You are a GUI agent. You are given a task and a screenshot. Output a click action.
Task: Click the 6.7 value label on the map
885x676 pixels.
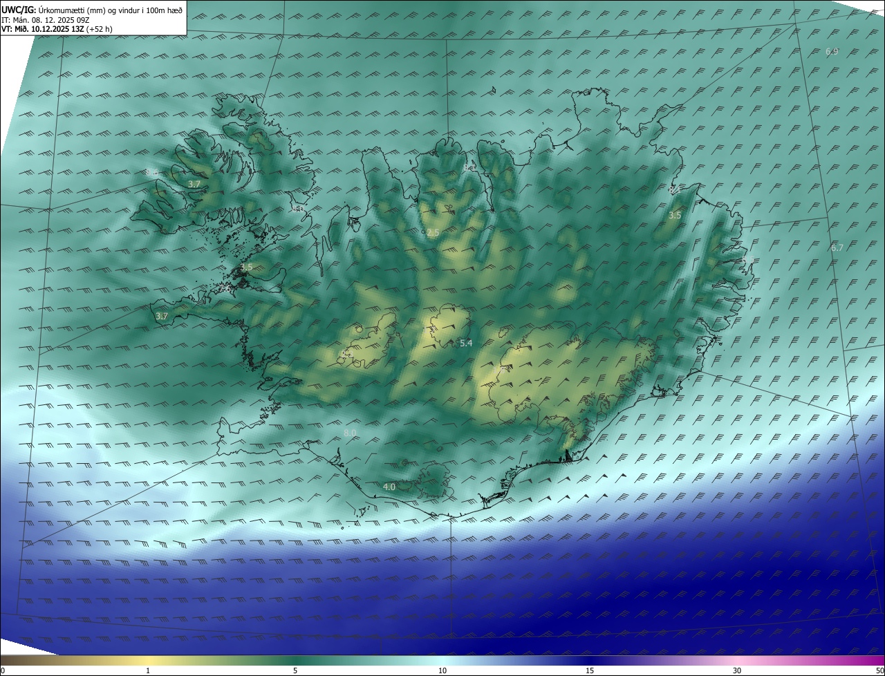point(837,247)
